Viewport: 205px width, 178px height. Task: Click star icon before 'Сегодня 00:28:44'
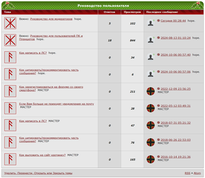[x=158, y=20]
